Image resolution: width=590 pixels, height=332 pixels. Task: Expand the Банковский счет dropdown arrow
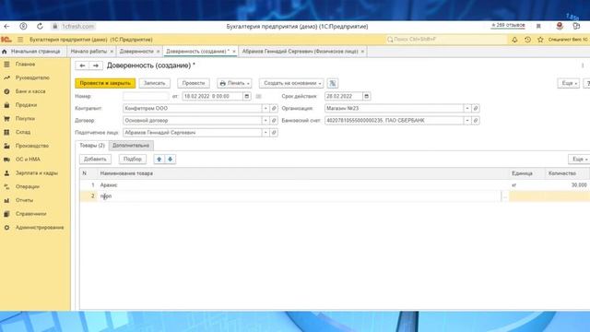pyautogui.click(x=467, y=121)
